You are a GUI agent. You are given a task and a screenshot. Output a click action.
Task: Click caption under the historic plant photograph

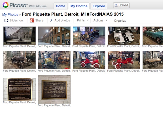point(19,46)
